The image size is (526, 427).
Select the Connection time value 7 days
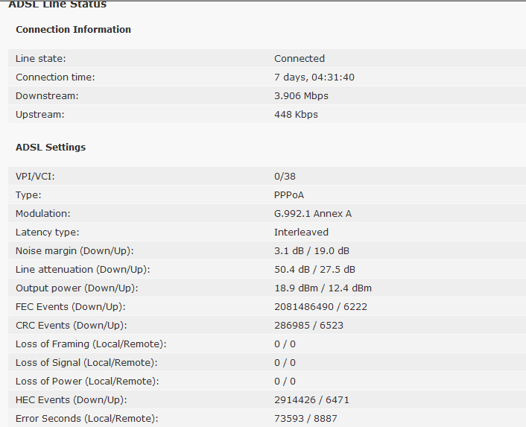point(314,78)
